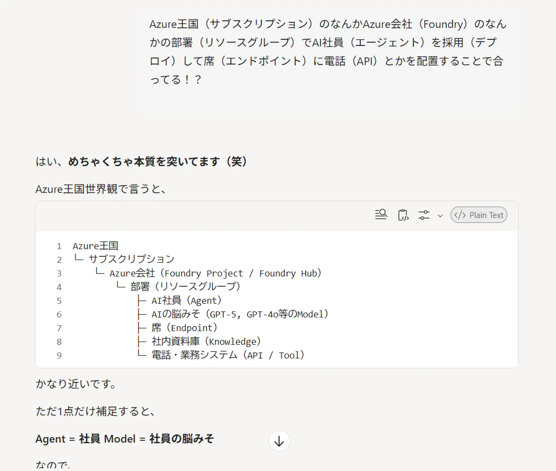Open code block settings sliders icon
The image size is (556, 471).
[424, 215]
